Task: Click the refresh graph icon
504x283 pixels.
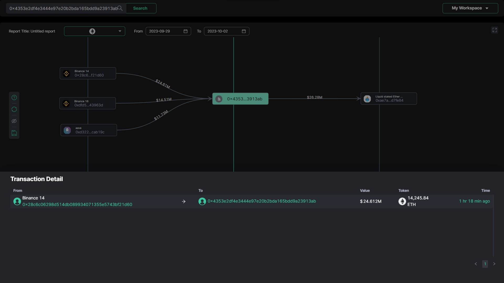Action: pyautogui.click(x=14, y=109)
